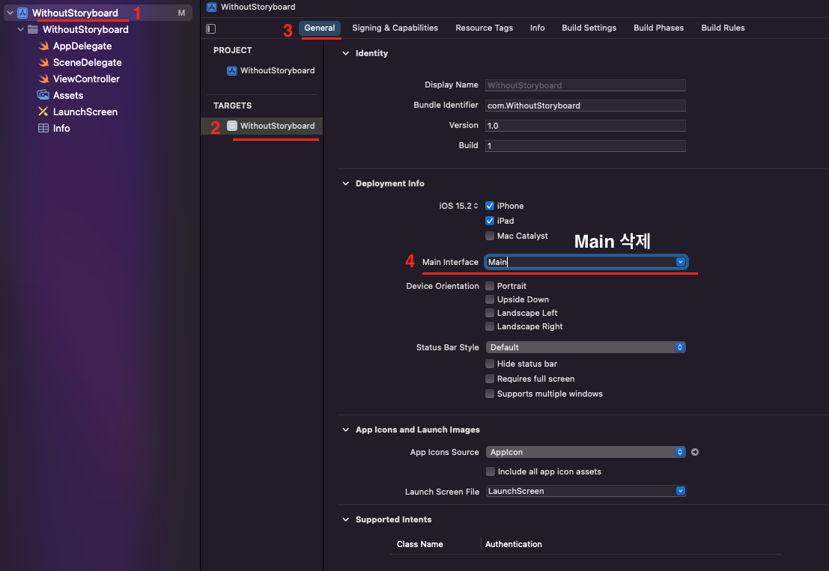This screenshot has height=571, width=829.
Task: Switch to the General tab
Action: 319,28
